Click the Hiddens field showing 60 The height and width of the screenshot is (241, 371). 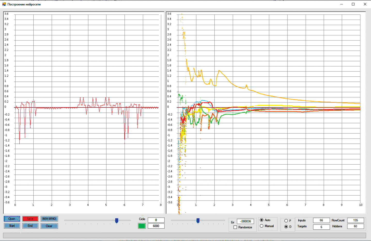(355, 226)
